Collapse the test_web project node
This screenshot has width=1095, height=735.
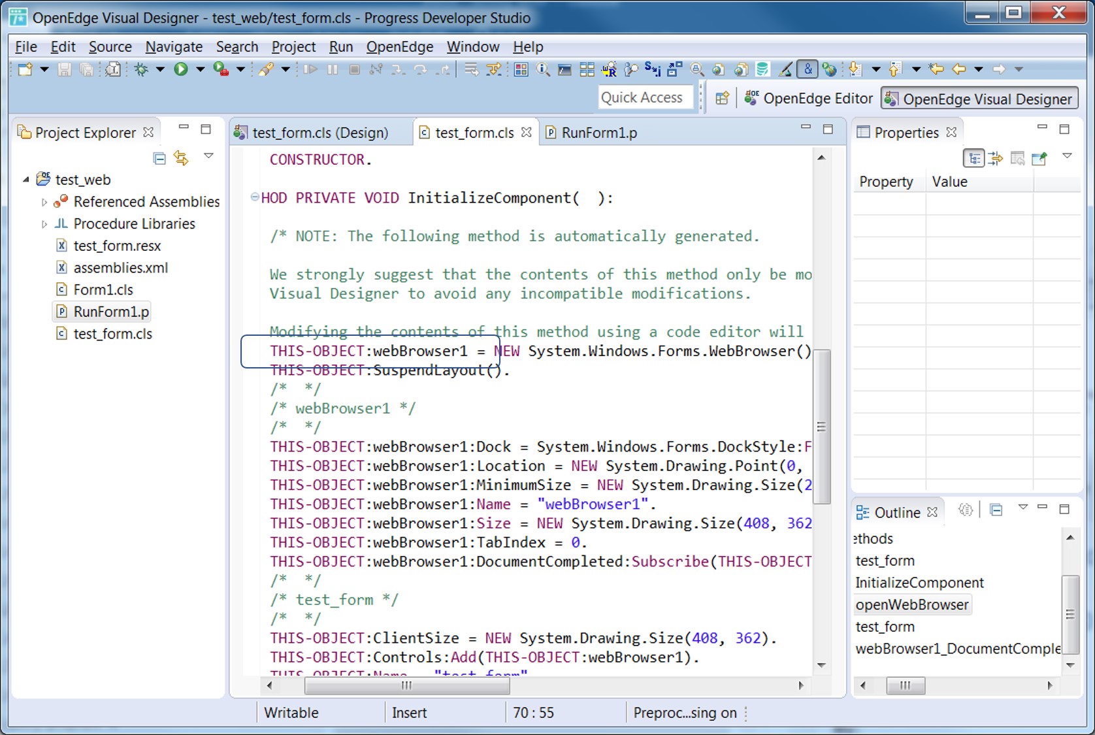click(26, 180)
